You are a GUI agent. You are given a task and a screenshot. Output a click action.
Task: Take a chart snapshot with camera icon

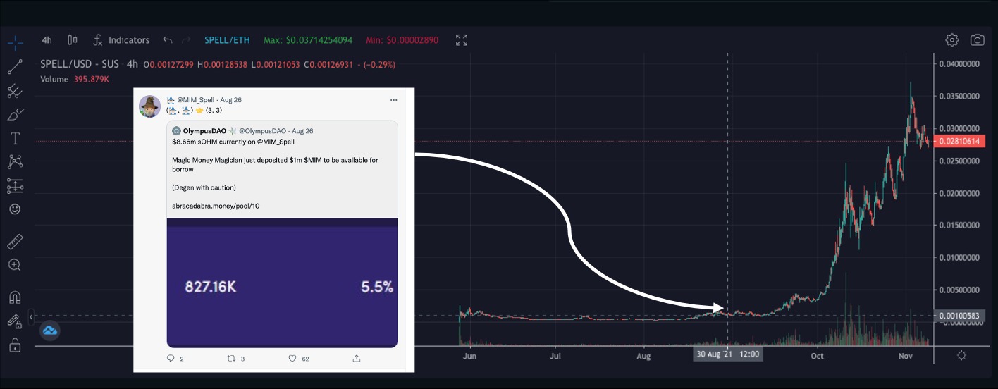978,40
